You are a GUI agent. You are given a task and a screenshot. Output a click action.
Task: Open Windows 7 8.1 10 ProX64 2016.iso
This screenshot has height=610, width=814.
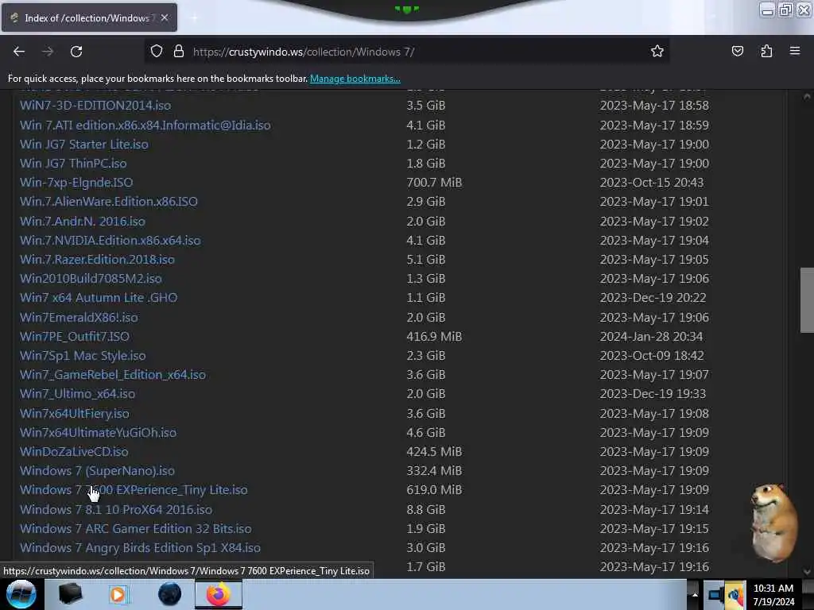pyautogui.click(x=116, y=509)
